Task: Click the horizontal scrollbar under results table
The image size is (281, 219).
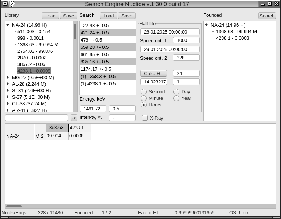Action: pos(14,206)
